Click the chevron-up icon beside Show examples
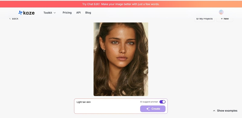Screen dimensions: 242x118 click(x=214, y=111)
